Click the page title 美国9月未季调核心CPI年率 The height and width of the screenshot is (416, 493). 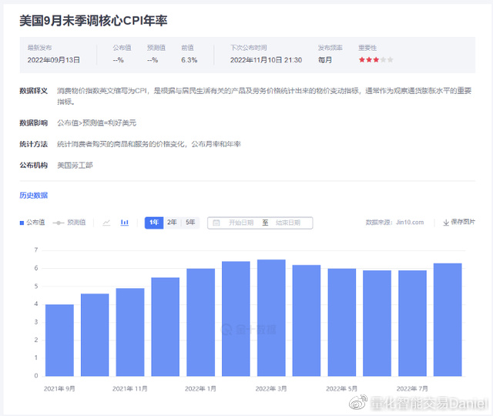coord(93,21)
